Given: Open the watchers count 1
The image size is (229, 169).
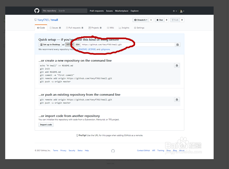Looking at the screenshot, I should point(151,20).
